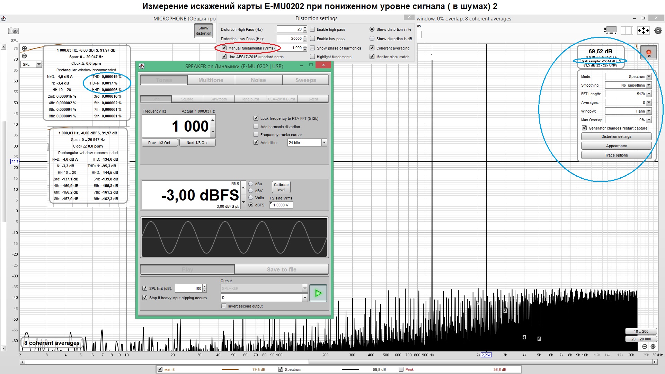The image size is (665, 374).
Task: Zoom in the vertical axis with plus icon
Action: coord(24,48)
